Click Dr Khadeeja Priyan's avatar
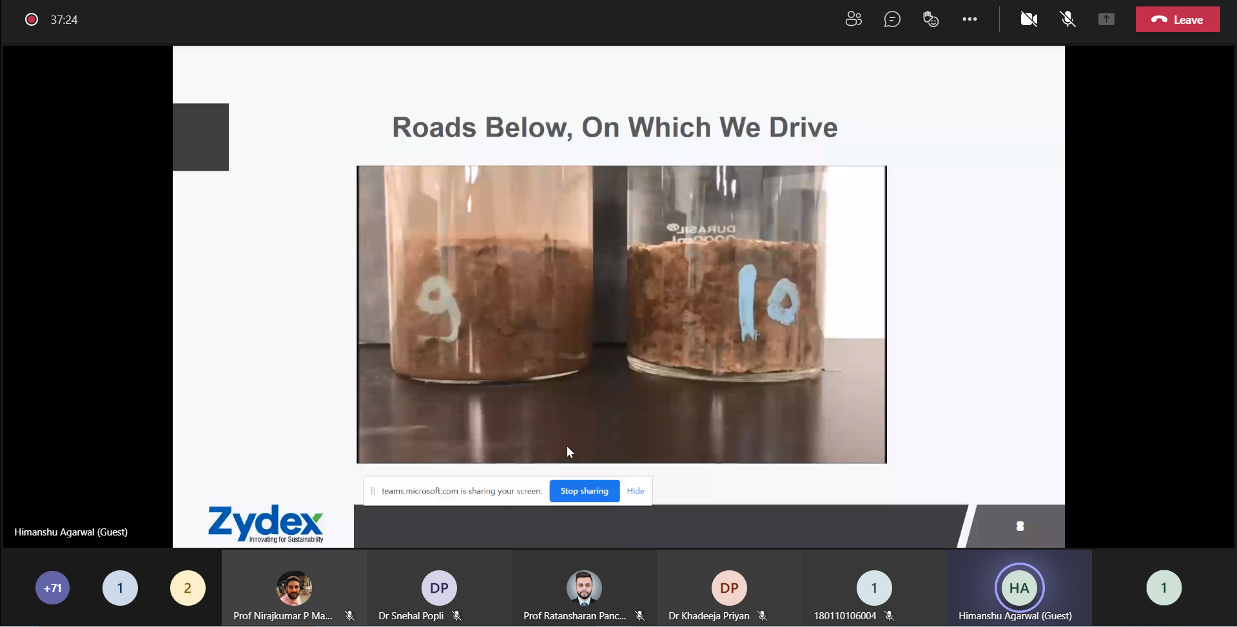This screenshot has width=1237, height=627. [729, 588]
